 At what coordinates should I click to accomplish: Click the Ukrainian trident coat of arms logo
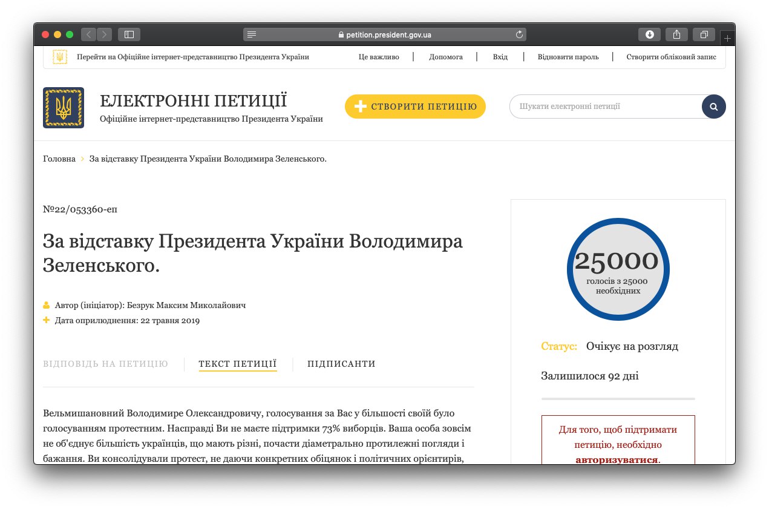pos(64,108)
